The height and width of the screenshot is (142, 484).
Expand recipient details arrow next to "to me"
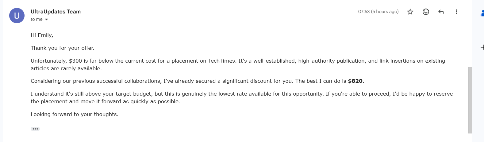coord(46,20)
